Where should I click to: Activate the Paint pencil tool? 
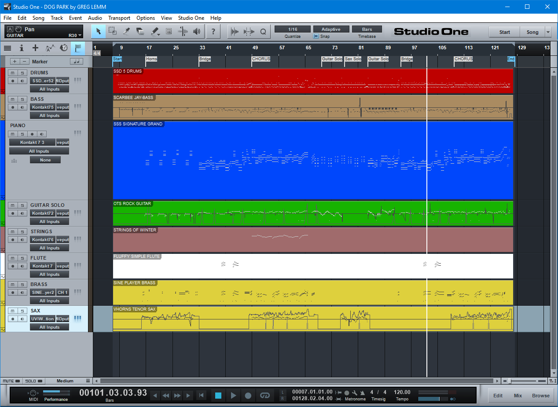pyautogui.click(x=155, y=31)
